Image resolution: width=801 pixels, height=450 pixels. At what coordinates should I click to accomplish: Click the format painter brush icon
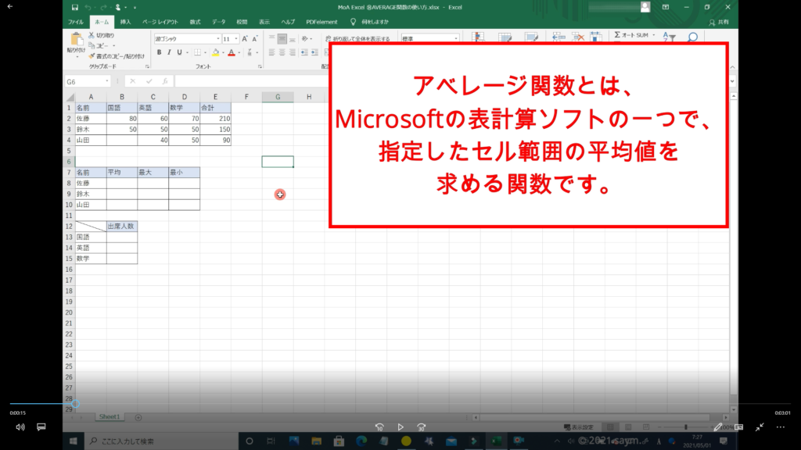[92, 56]
